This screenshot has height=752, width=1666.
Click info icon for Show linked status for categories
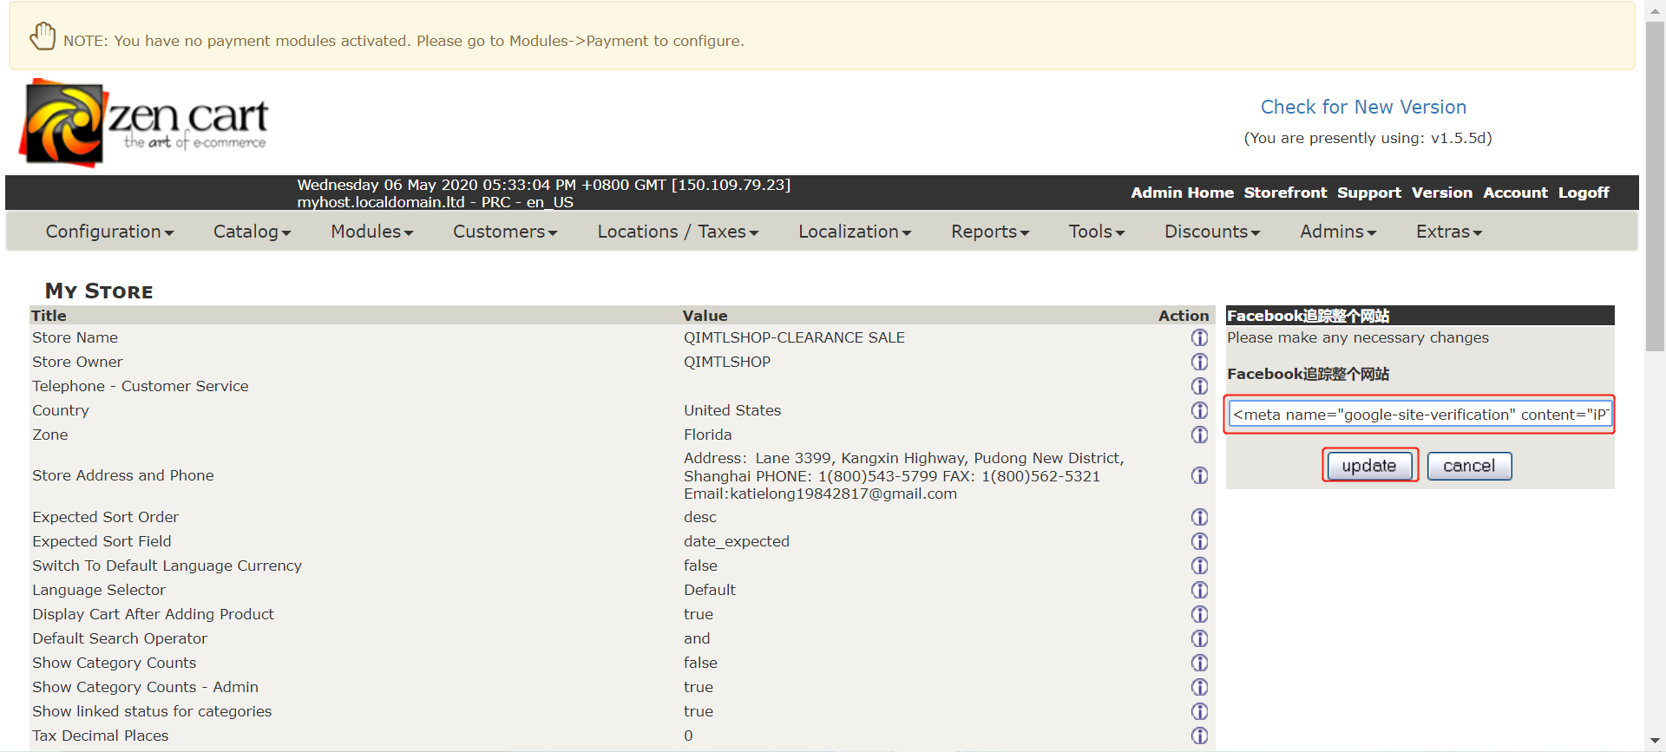pos(1199,711)
